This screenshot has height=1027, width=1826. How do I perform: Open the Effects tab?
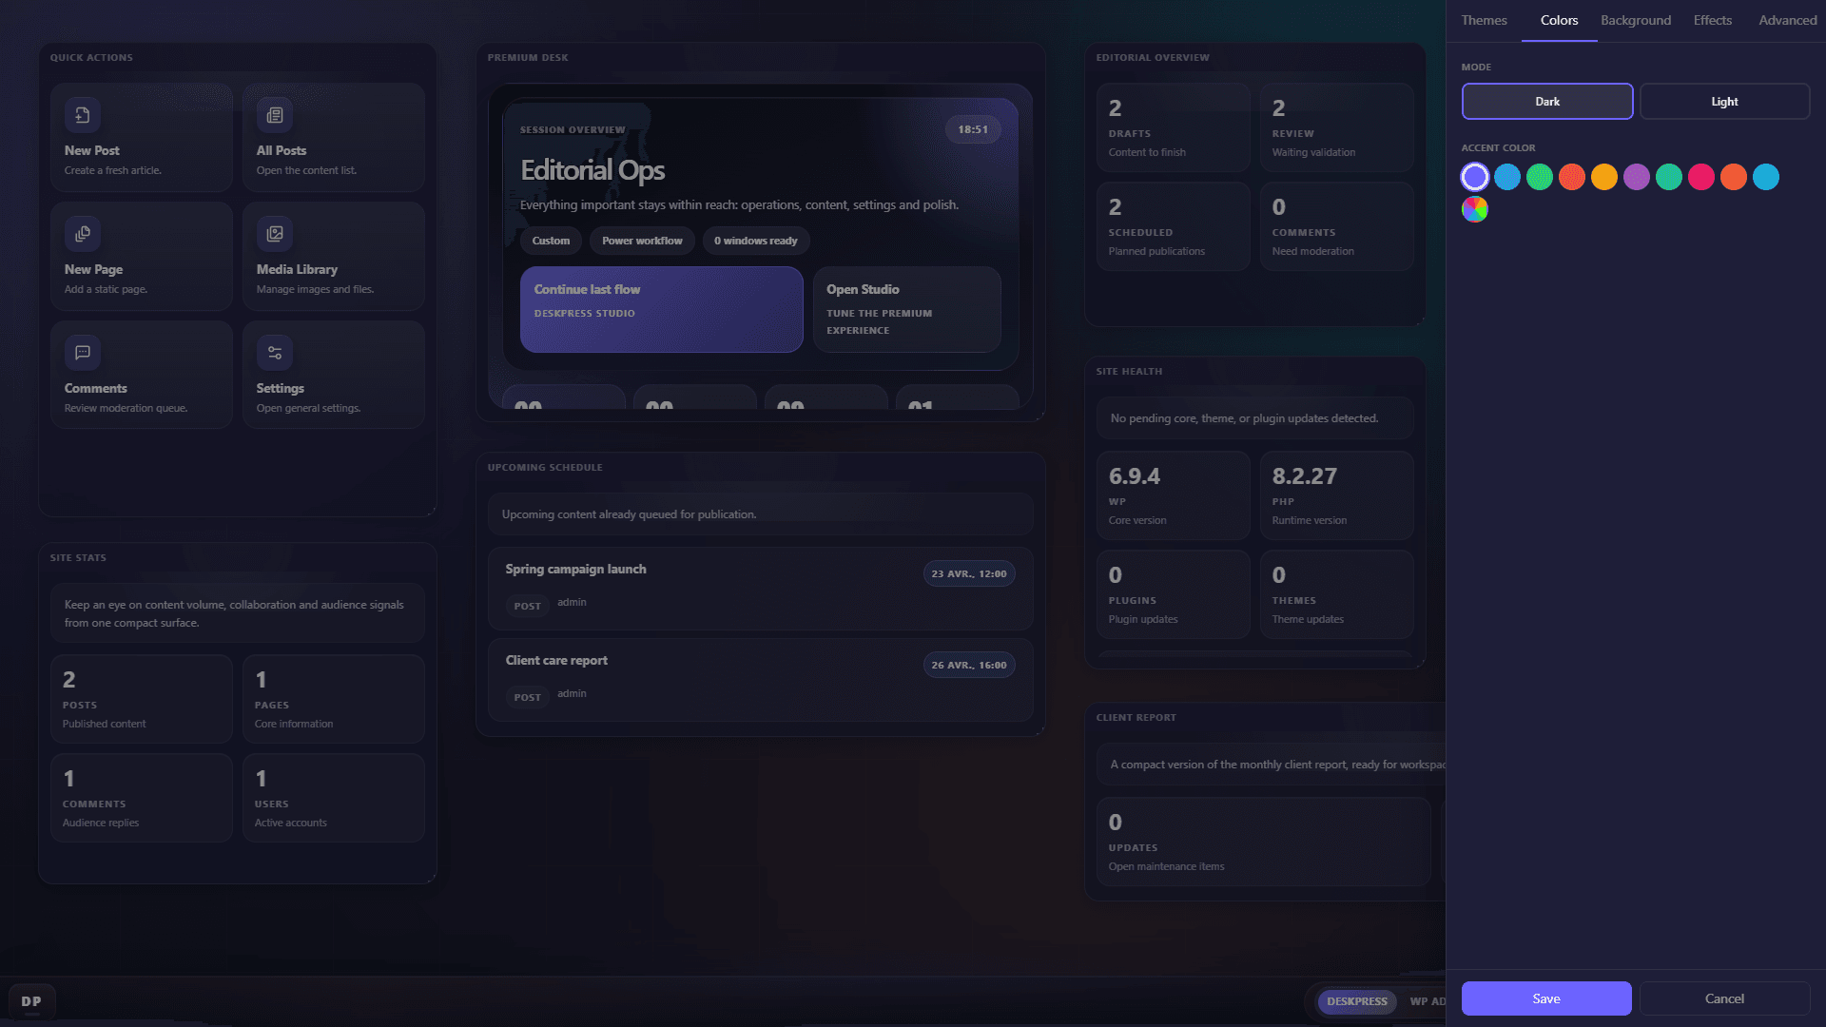[1712, 20]
